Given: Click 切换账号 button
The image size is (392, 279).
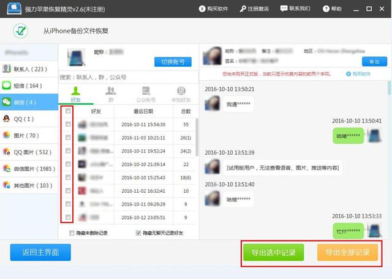Looking at the screenshot, I should (173, 62).
